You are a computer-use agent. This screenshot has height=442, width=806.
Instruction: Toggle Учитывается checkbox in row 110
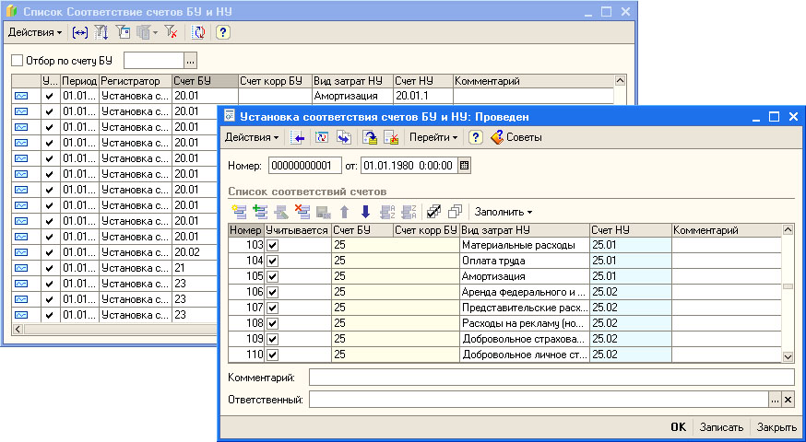272,355
